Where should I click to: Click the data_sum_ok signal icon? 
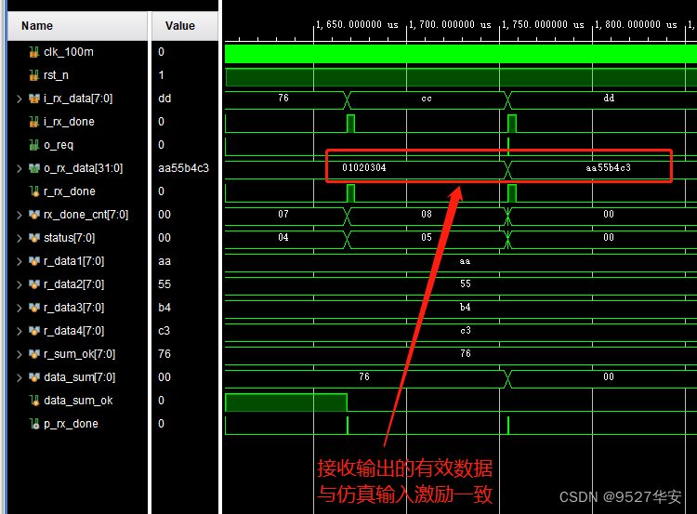[x=34, y=401]
